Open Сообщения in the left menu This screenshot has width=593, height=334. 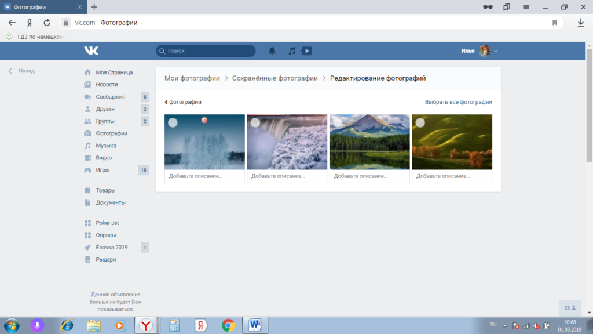(x=110, y=97)
